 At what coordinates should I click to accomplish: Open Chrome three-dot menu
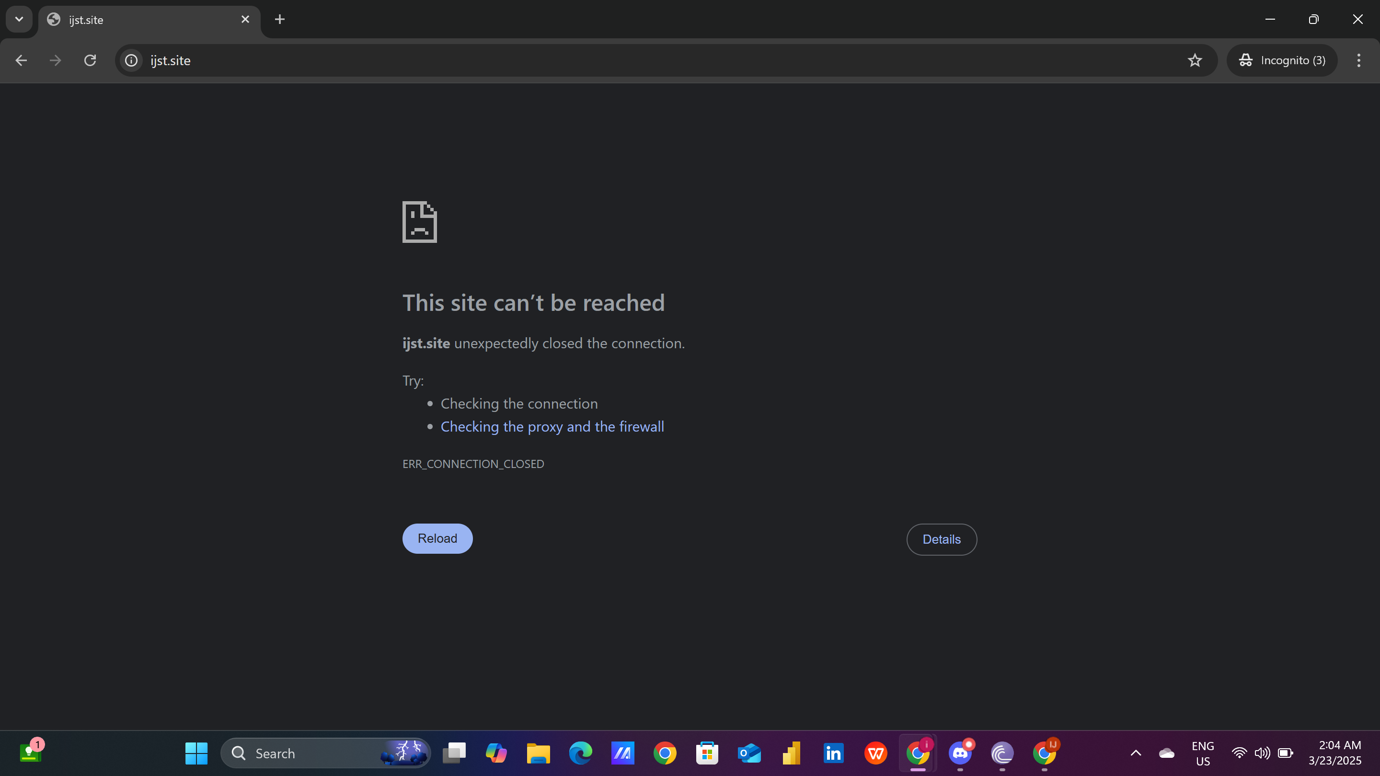click(1358, 60)
